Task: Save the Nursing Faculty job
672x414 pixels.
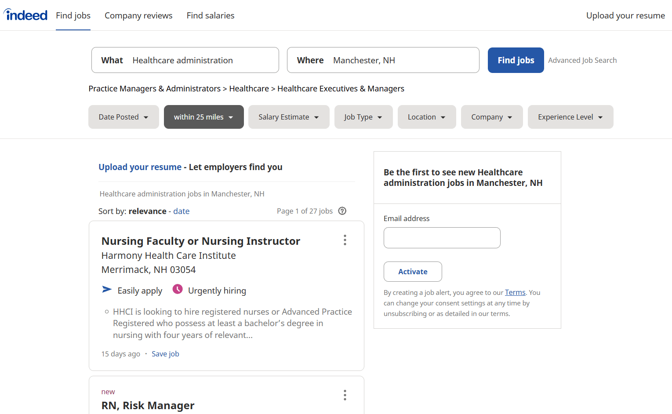Action: pyautogui.click(x=165, y=353)
